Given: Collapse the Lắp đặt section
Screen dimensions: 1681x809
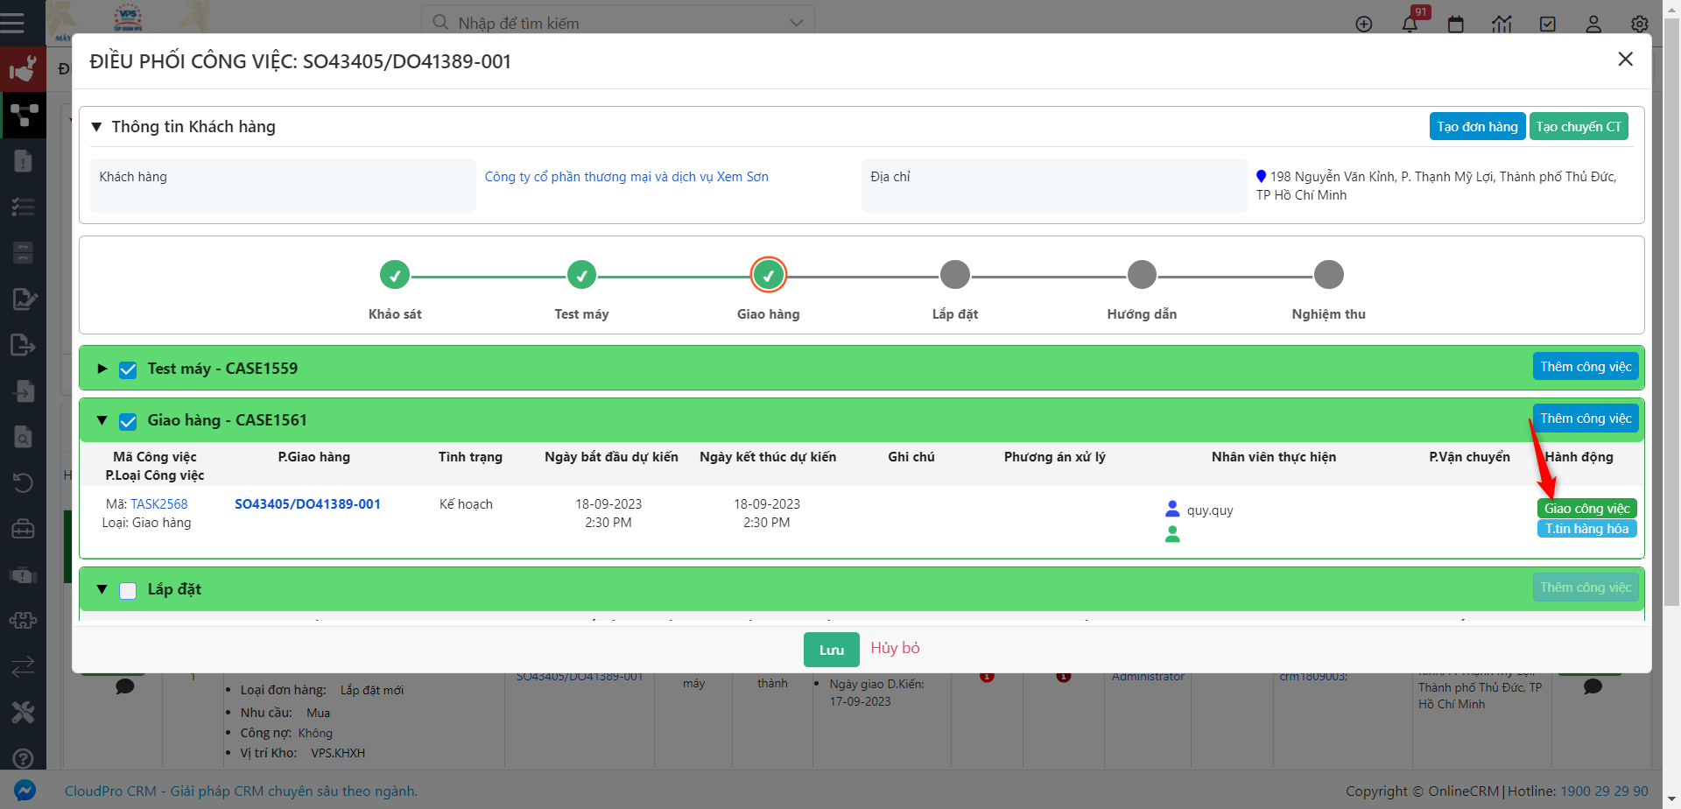Looking at the screenshot, I should (x=102, y=589).
